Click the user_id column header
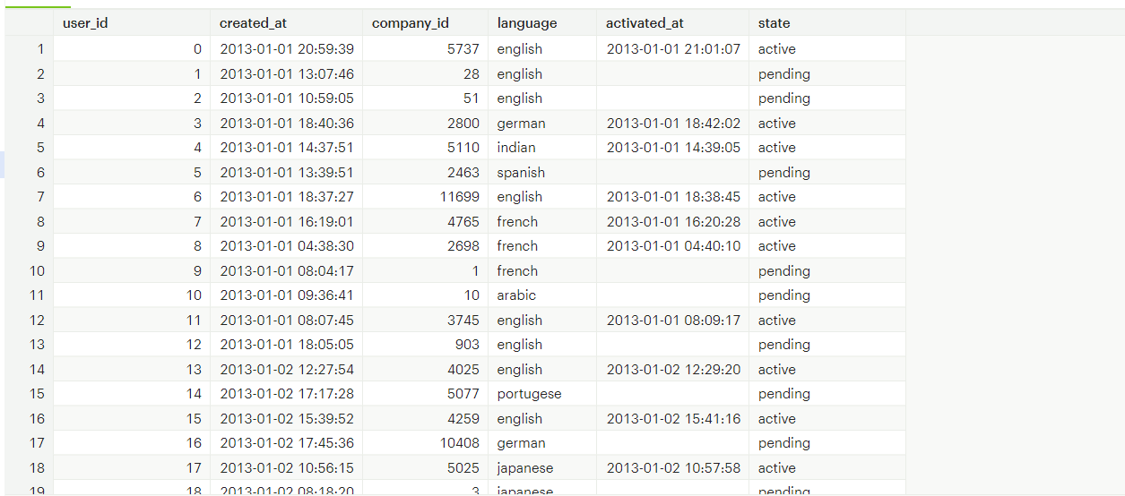Image resolution: width=1125 pixels, height=496 pixels. (x=132, y=22)
